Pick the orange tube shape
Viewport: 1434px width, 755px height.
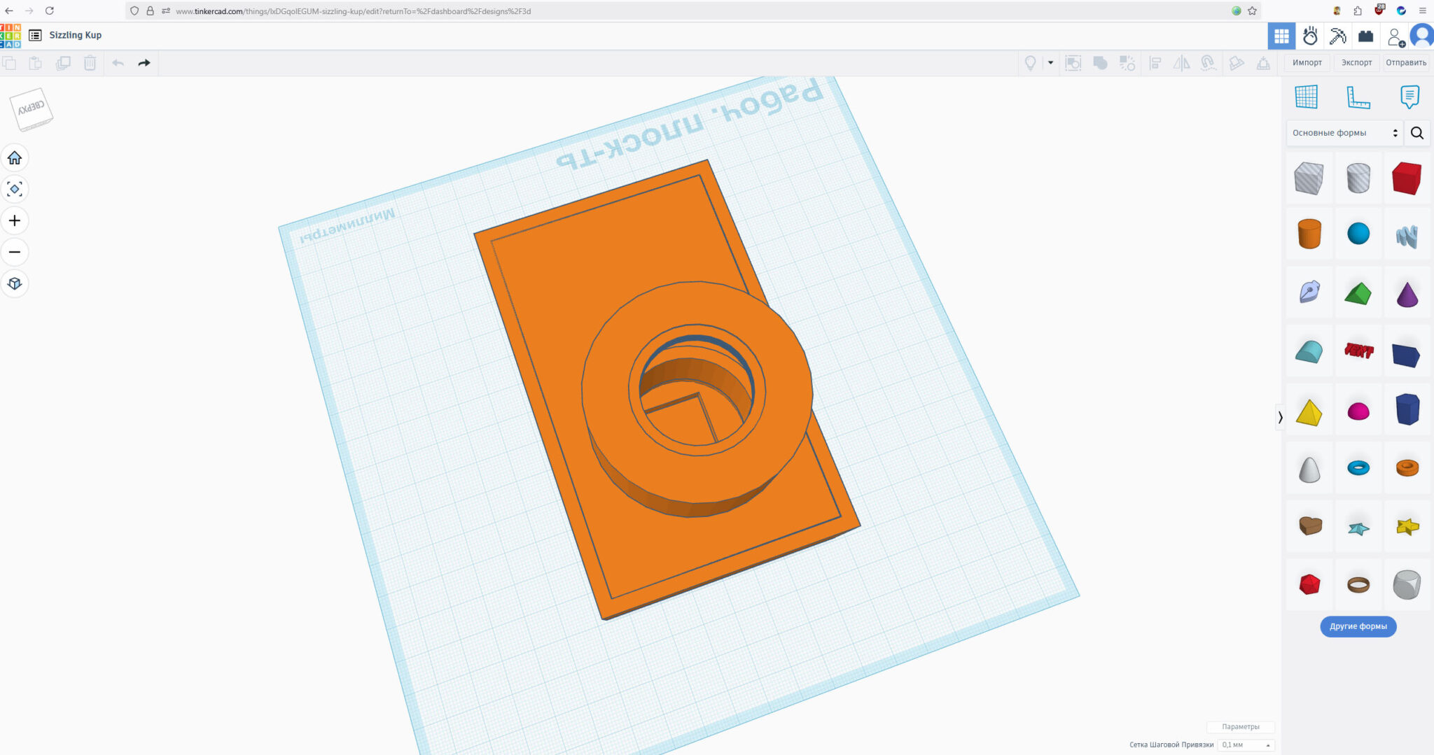(x=1407, y=467)
